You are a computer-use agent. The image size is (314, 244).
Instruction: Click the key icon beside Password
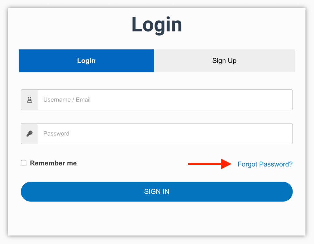[29, 134]
